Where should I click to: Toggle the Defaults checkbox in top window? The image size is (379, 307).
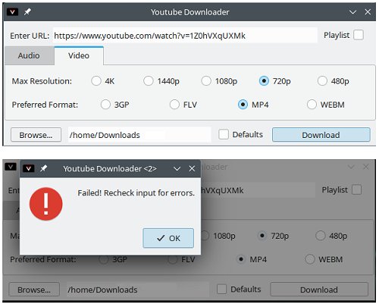tap(224, 134)
